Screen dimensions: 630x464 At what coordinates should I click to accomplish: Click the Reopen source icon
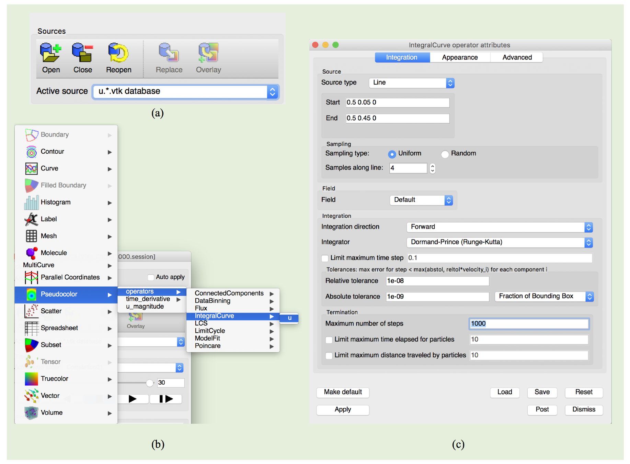[x=118, y=53]
